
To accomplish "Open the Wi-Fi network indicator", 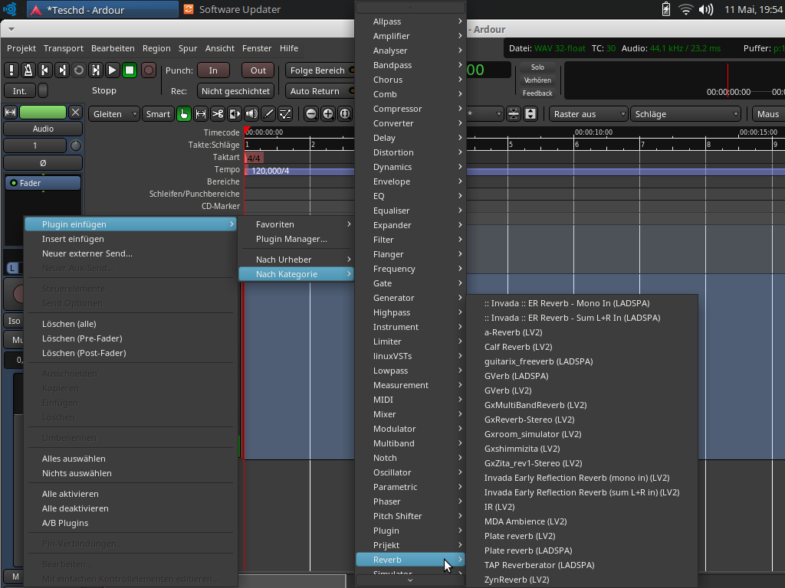I will pos(685,9).
